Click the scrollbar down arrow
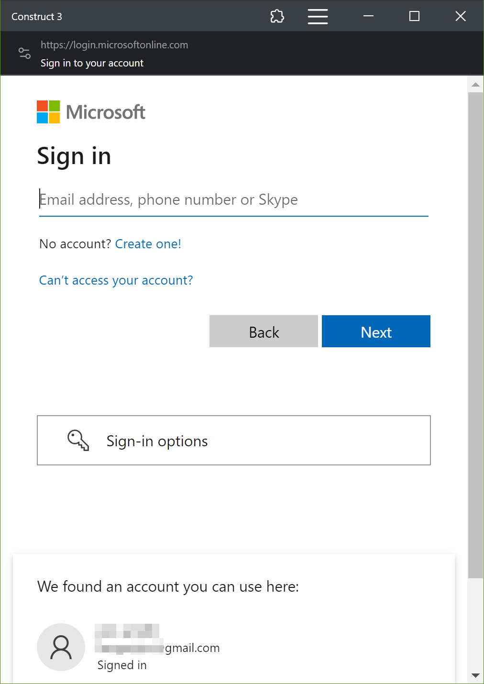The image size is (484, 684). [x=475, y=675]
